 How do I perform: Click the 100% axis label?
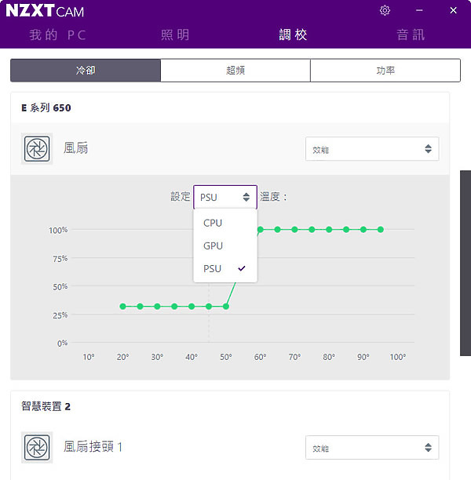(x=58, y=231)
